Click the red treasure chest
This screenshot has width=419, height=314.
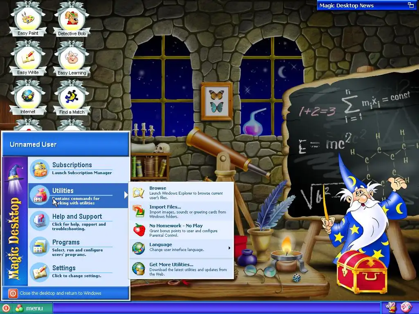click(362, 271)
